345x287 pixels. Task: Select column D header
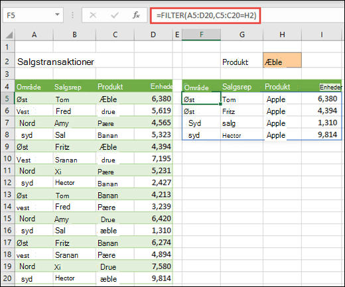153,34
